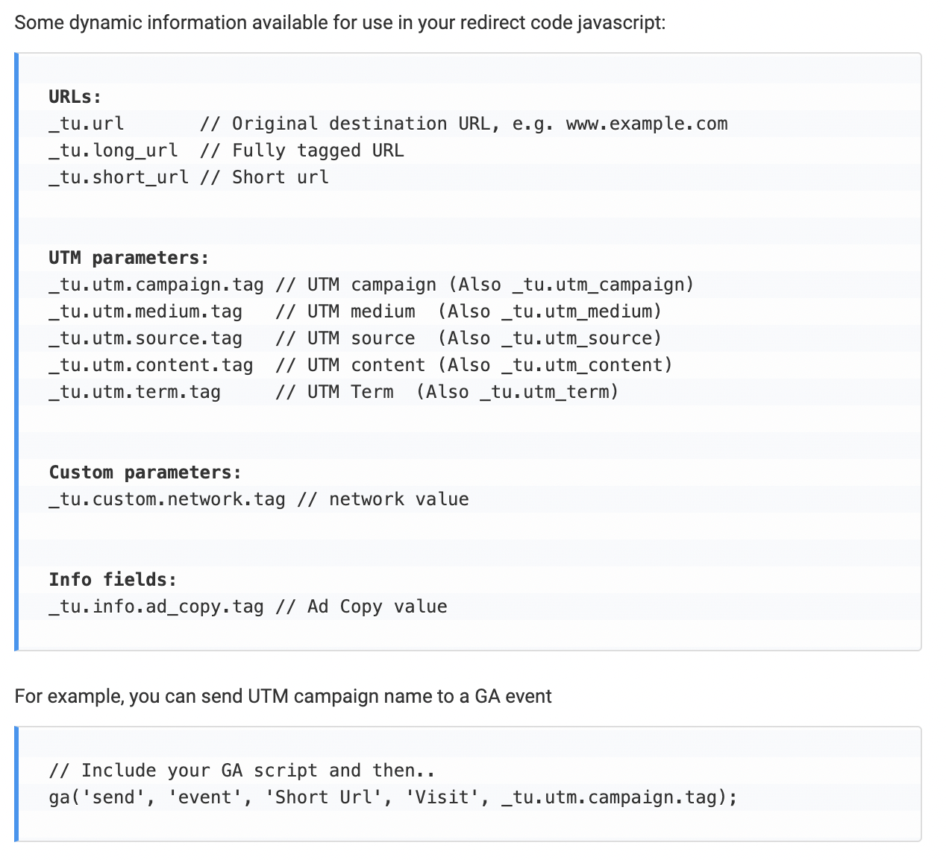
Task: Select the '_tu.custom.network.tag' line
Action: point(259,499)
